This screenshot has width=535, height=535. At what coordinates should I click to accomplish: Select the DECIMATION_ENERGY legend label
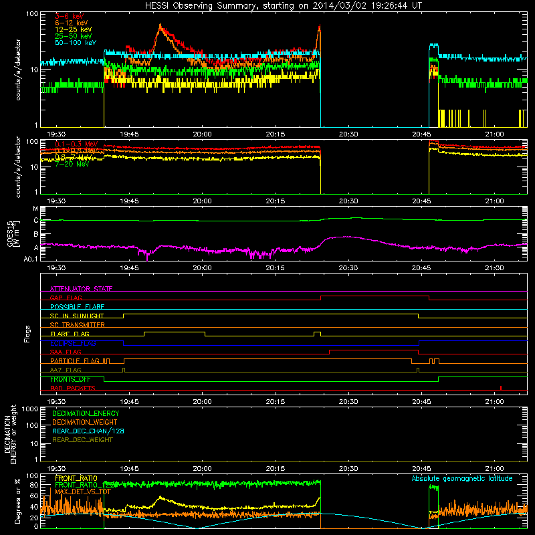(x=86, y=413)
